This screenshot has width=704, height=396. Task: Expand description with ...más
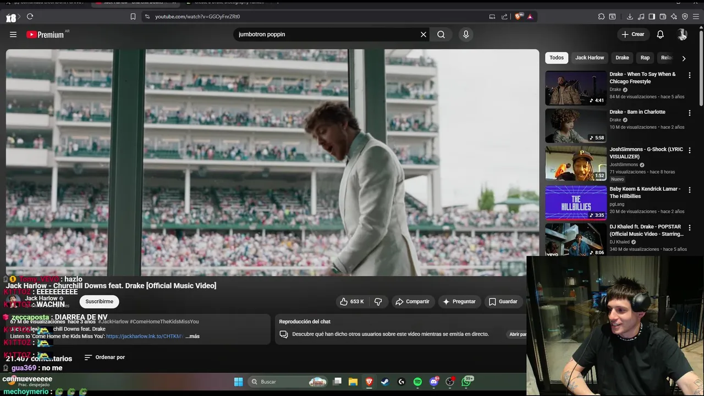[193, 336]
